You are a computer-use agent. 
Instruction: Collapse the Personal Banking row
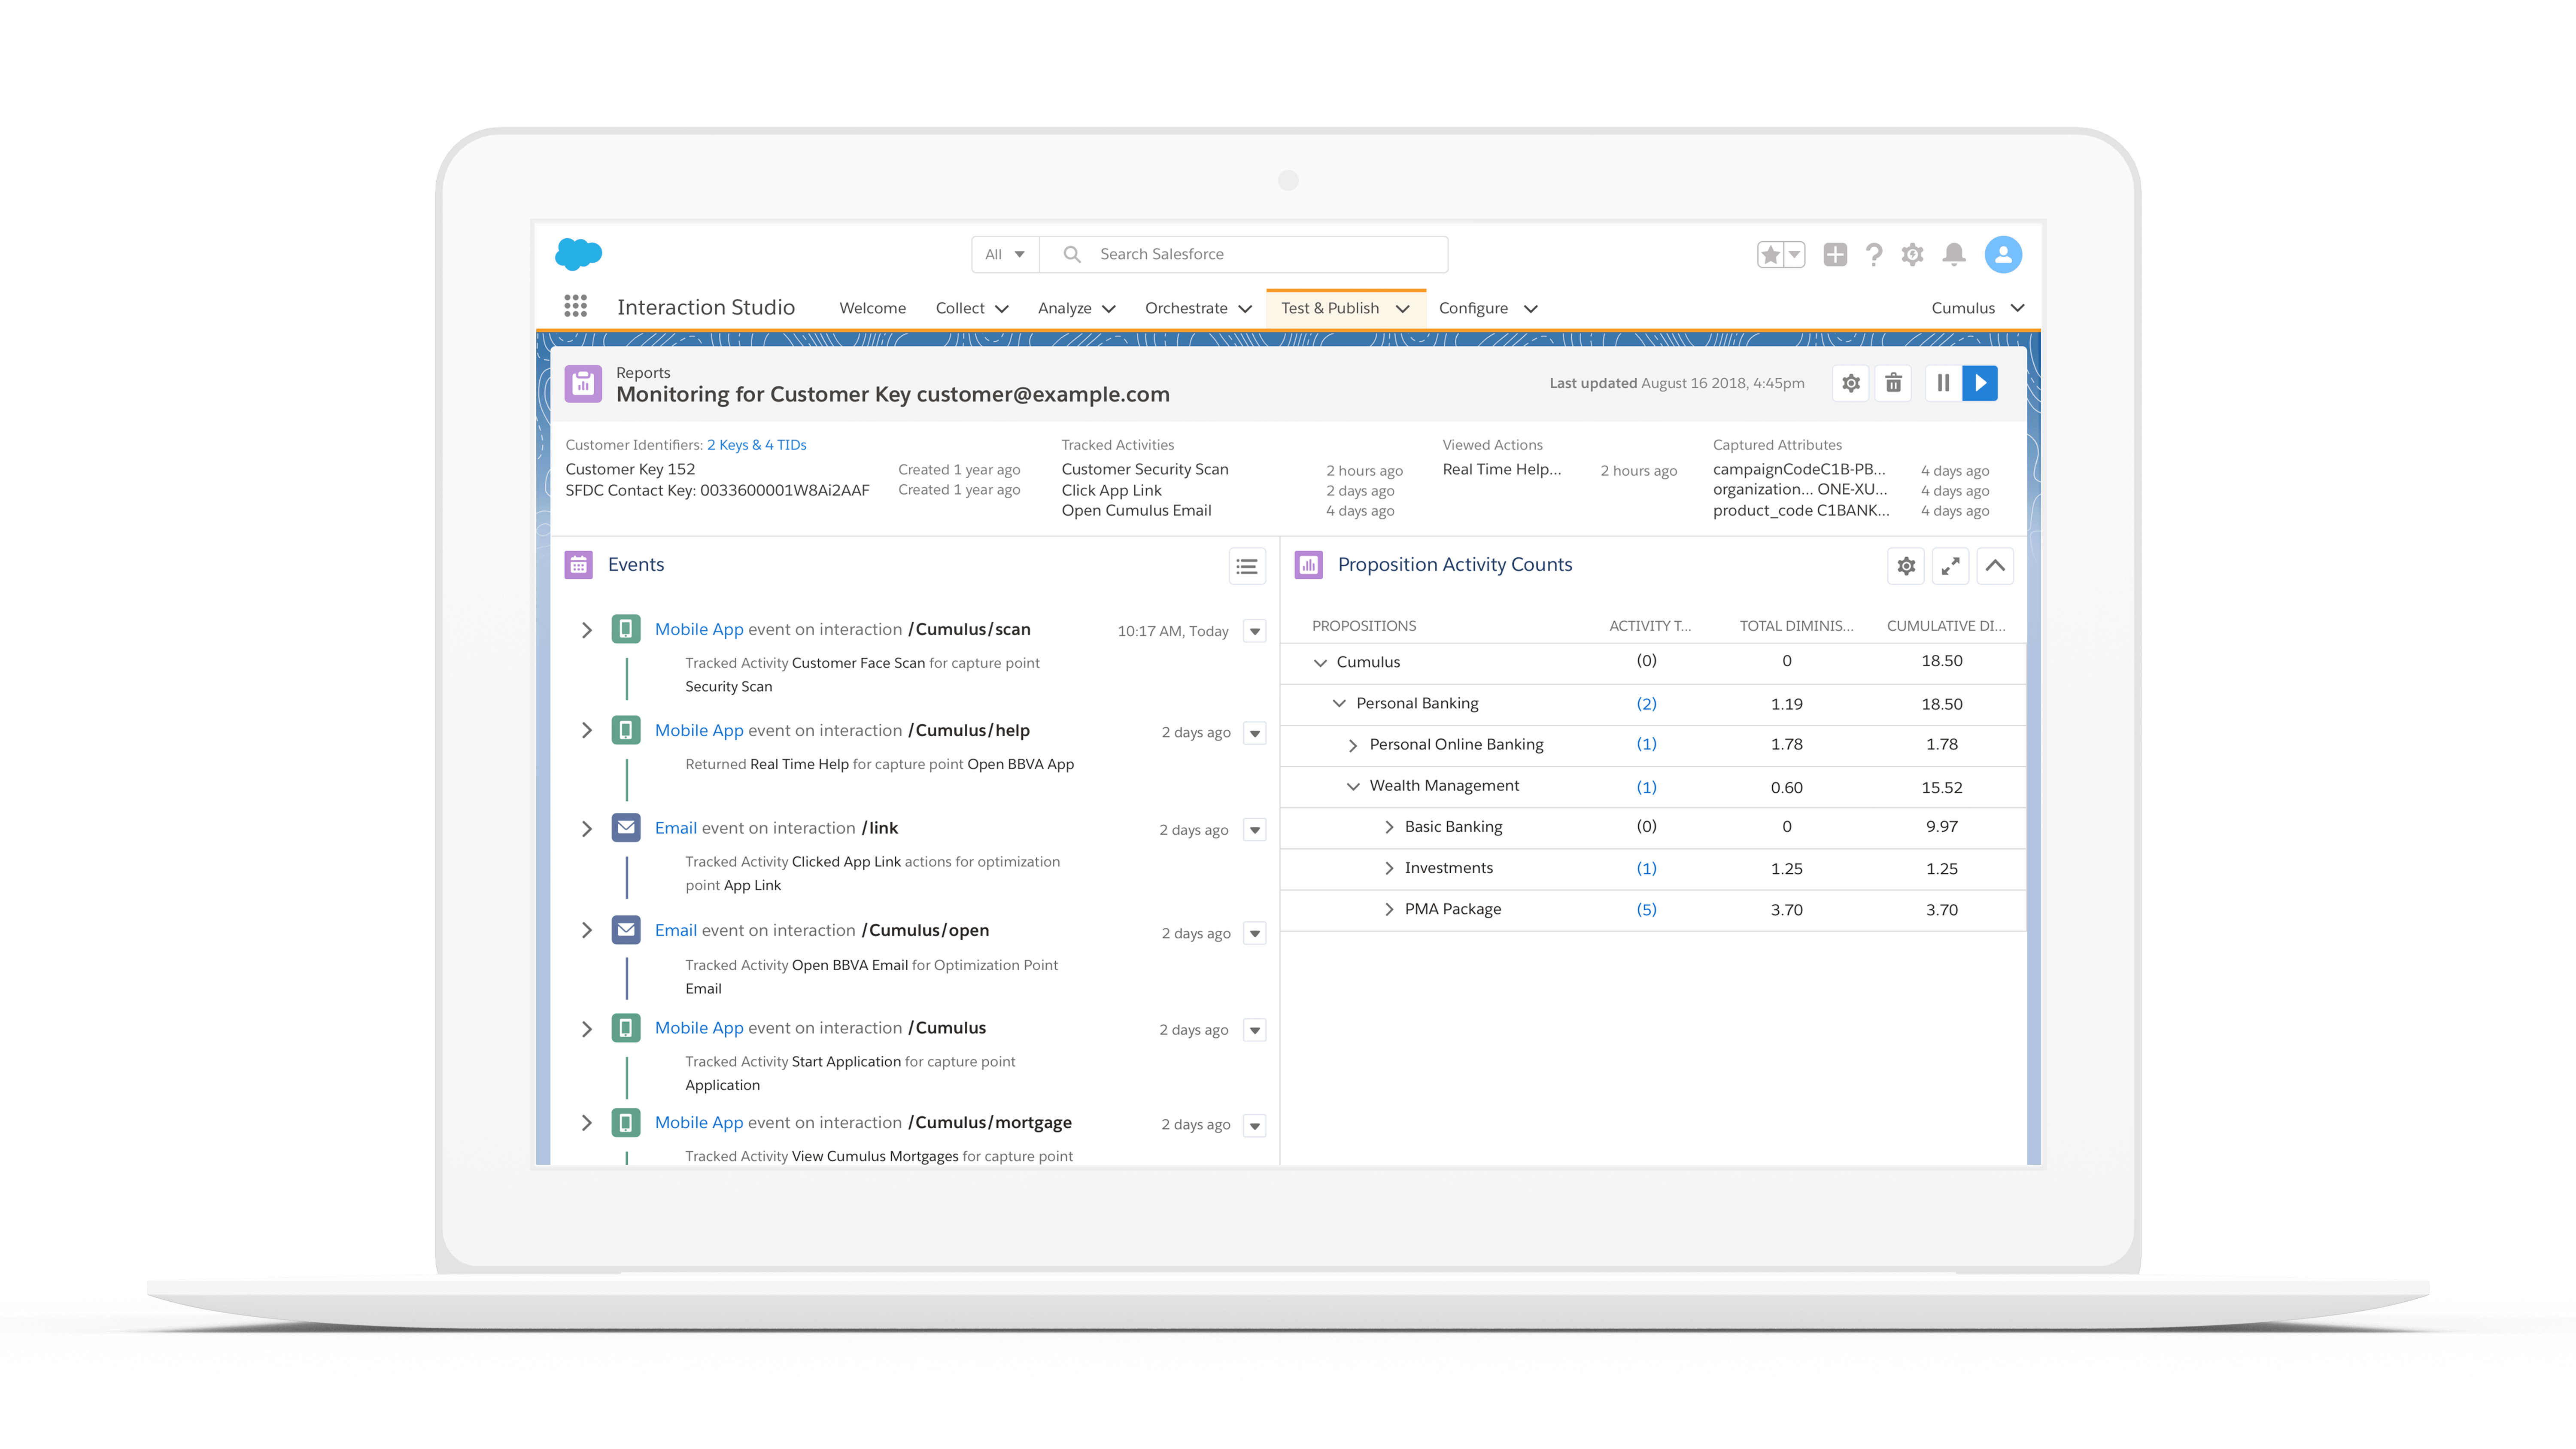[x=1339, y=704]
